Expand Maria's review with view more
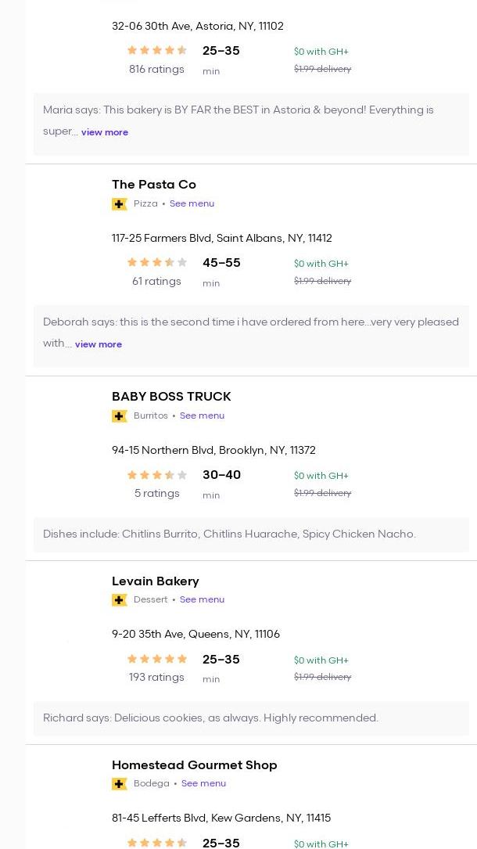Screen dimensions: 477x849 tap(105, 132)
